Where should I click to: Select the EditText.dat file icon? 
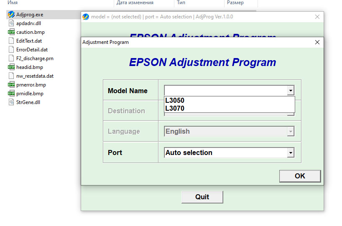click(12, 41)
